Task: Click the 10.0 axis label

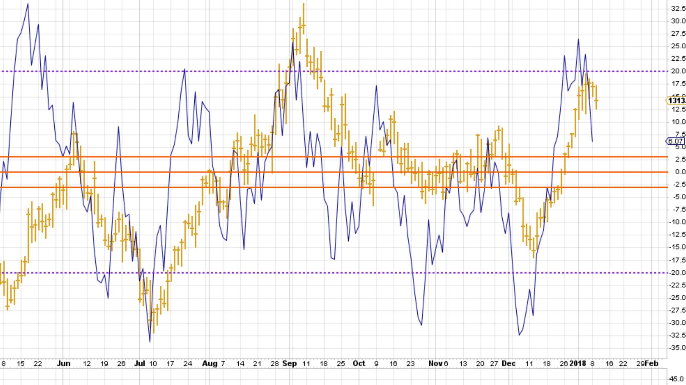Action: 678,122
